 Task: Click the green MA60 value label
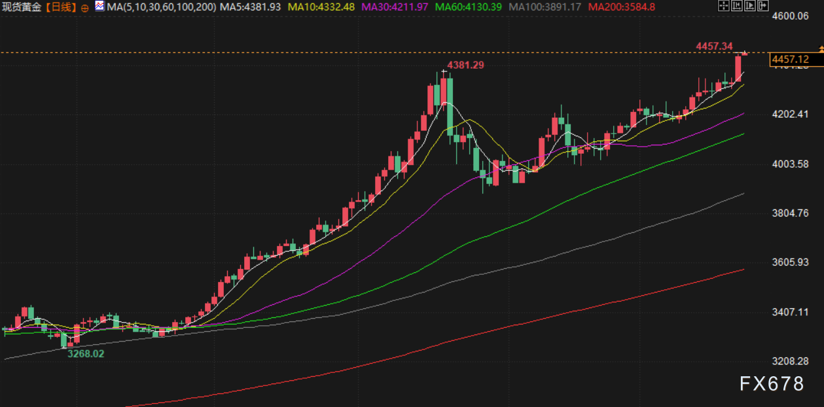point(470,7)
